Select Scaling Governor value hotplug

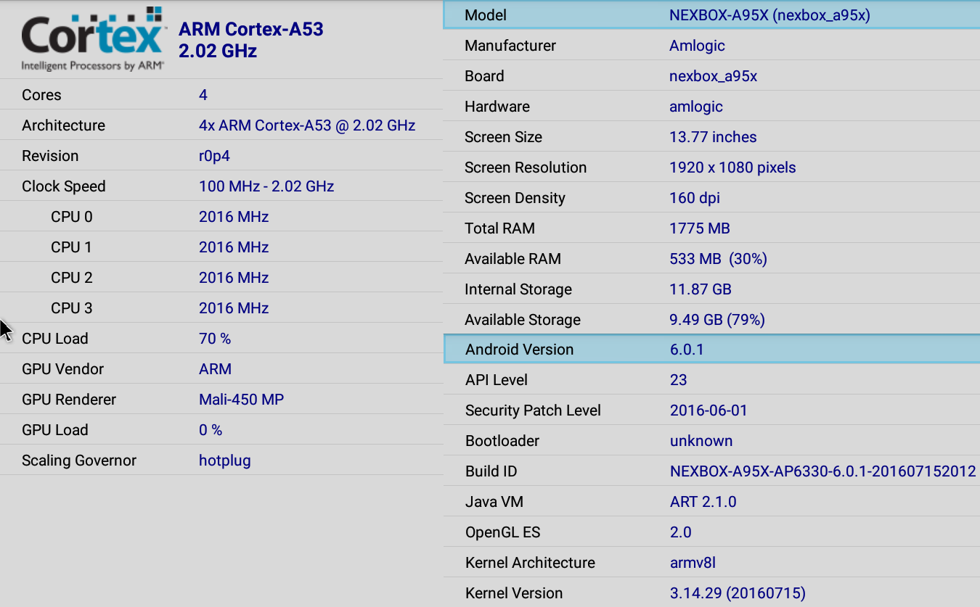point(225,461)
